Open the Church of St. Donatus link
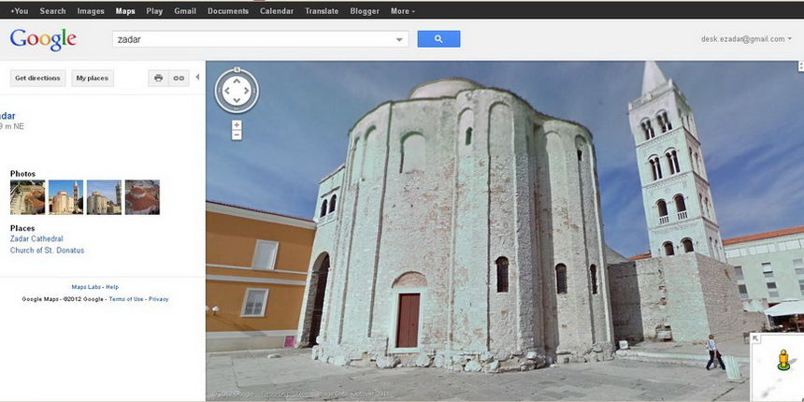This screenshot has width=804, height=402. pos(47,251)
